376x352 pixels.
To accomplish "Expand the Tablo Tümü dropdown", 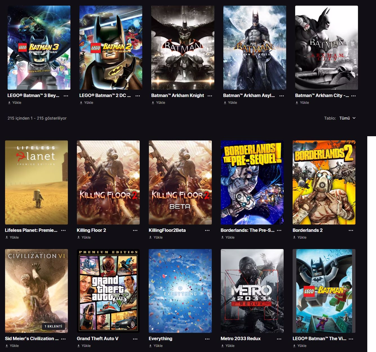I will 347,118.
